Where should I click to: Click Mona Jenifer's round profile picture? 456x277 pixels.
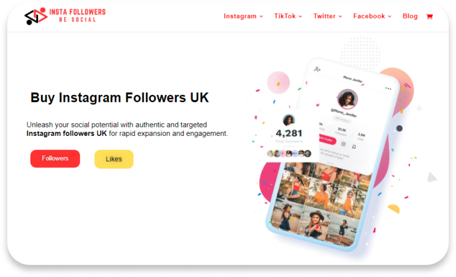coord(347,99)
